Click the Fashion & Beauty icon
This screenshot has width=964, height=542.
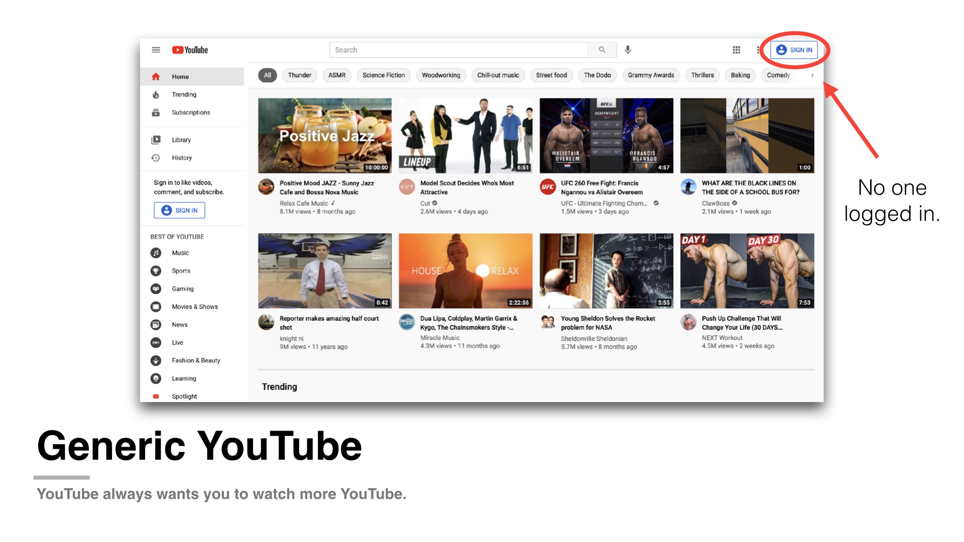[156, 360]
